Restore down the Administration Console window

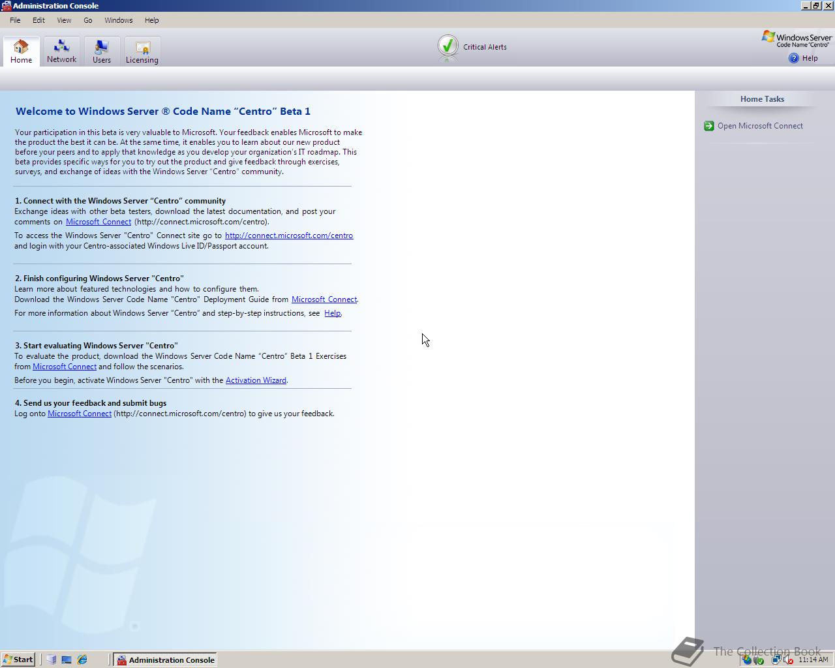coord(815,6)
